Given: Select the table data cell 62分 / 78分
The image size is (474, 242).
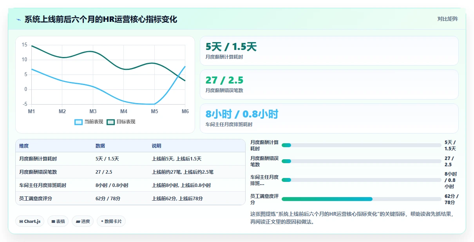Looking at the screenshot, I should pos(108,199).
